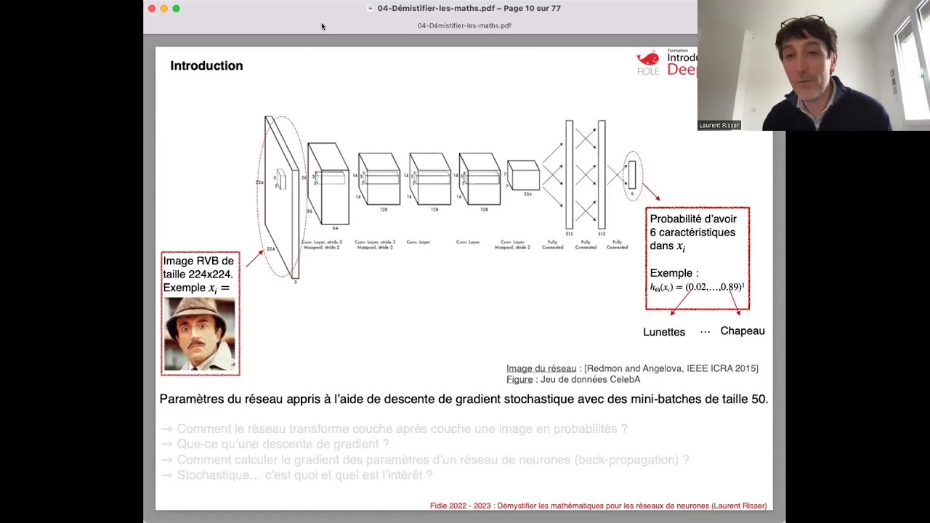930x523 pixels.
Task: Click the red Fidle 2022 - 2023 footer text
Action: (598, 506)
